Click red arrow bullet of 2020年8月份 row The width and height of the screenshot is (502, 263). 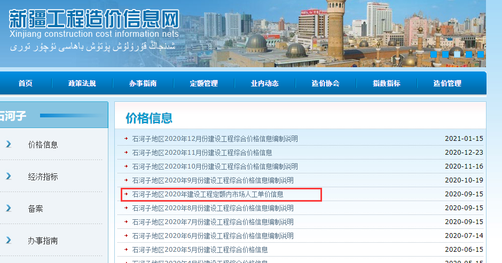126,208
